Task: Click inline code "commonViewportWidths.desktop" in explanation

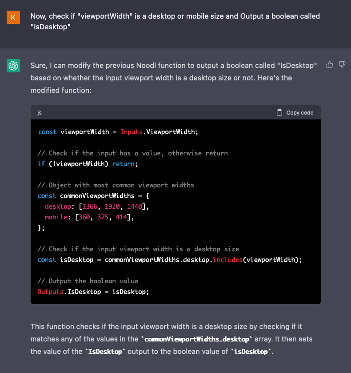Action: click(196, 339)
